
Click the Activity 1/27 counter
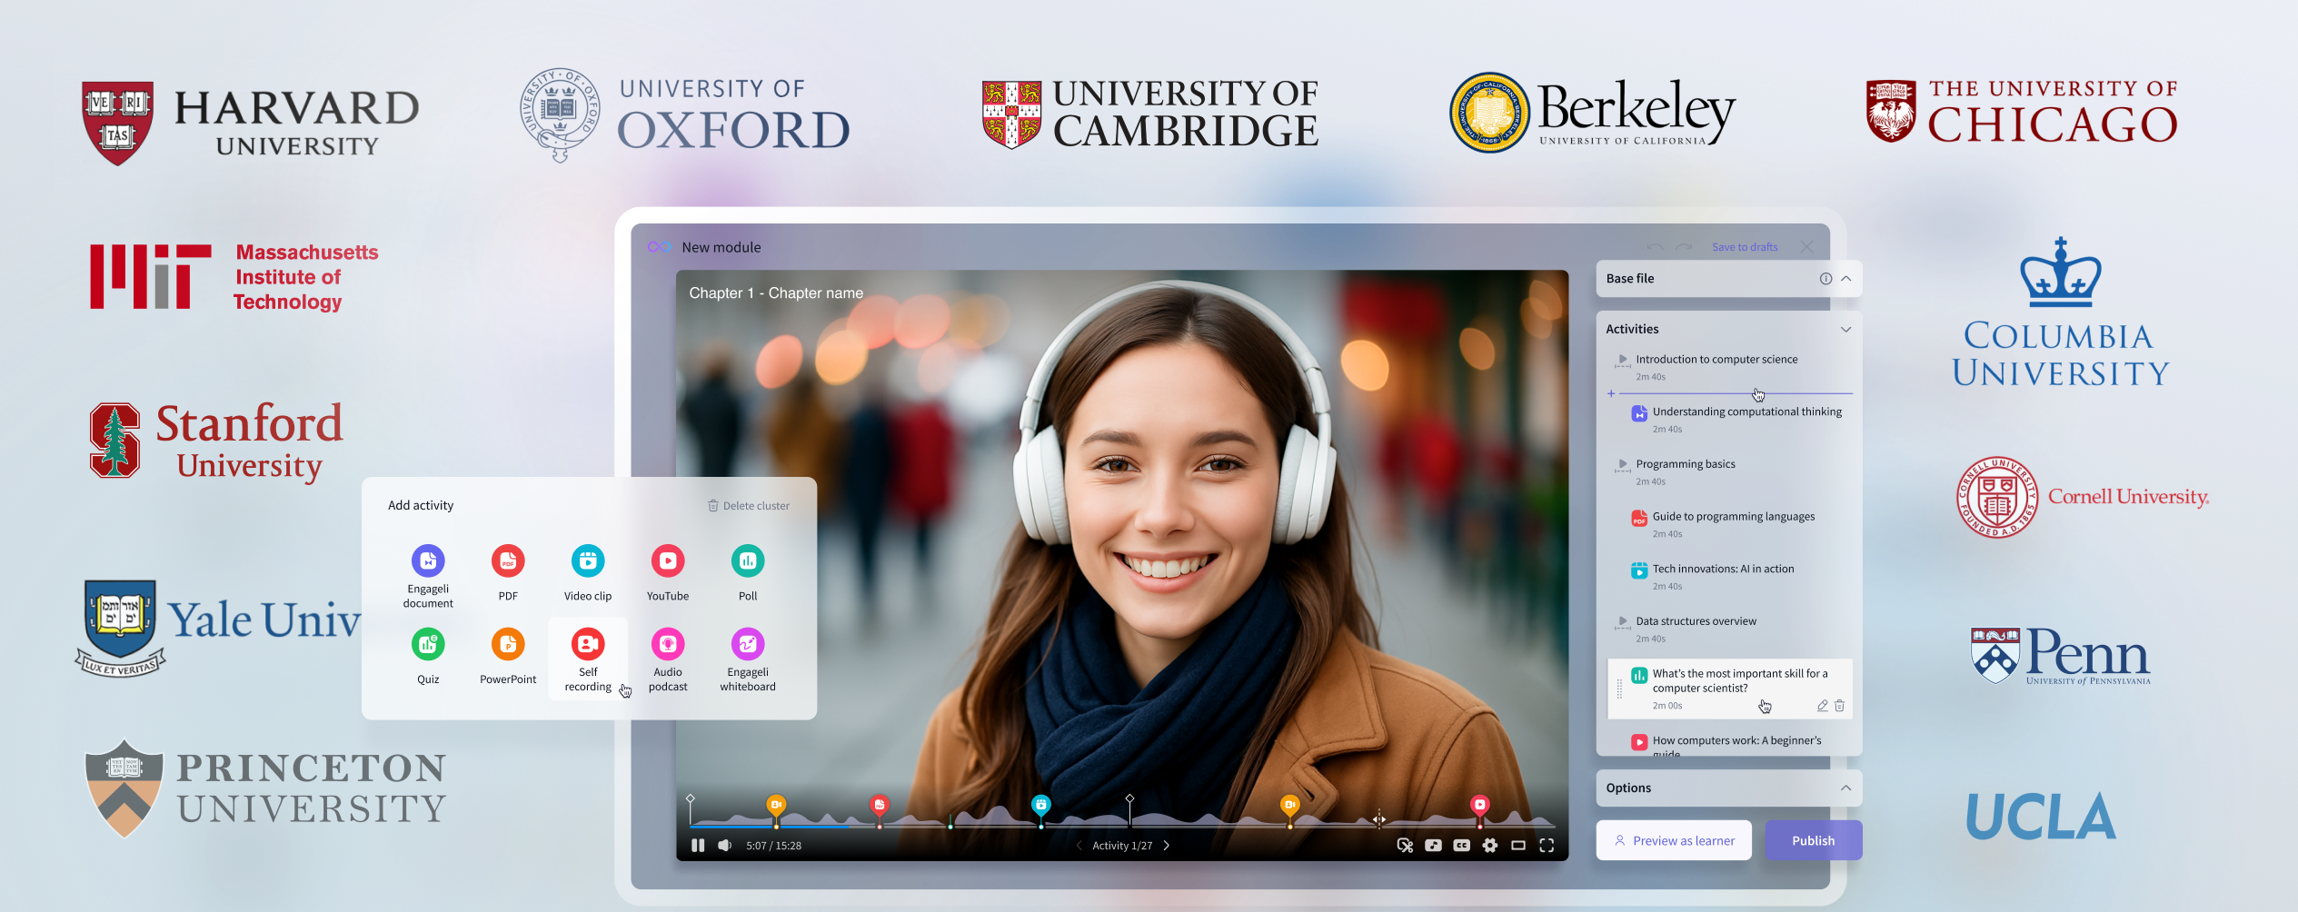[1122, 846]
